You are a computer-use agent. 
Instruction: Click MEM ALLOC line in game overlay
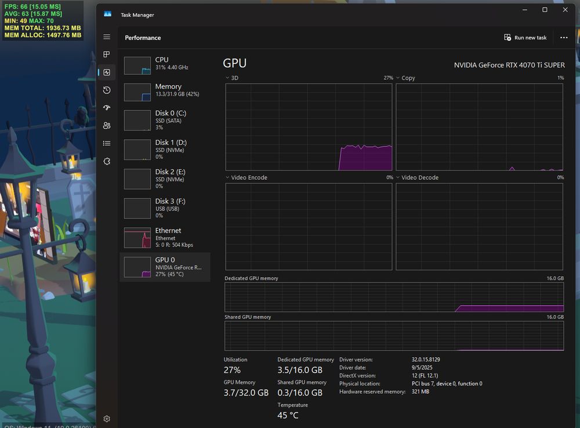pyautogui.click(x=43, y=35)
